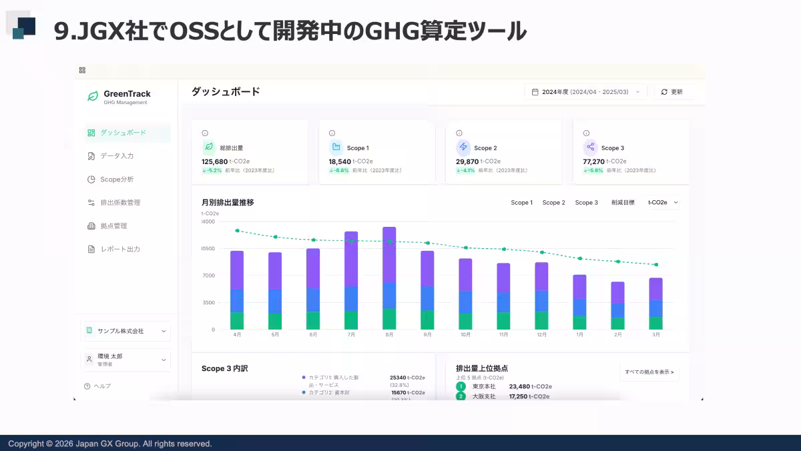Screen dimensions: 801x451
Task: Click the Scope 3 share icon
Action: point(590,147)
